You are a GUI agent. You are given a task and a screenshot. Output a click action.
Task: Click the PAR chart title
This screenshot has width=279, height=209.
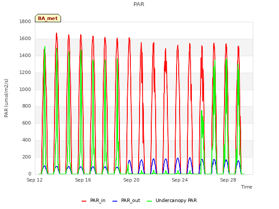click(139, 4)
